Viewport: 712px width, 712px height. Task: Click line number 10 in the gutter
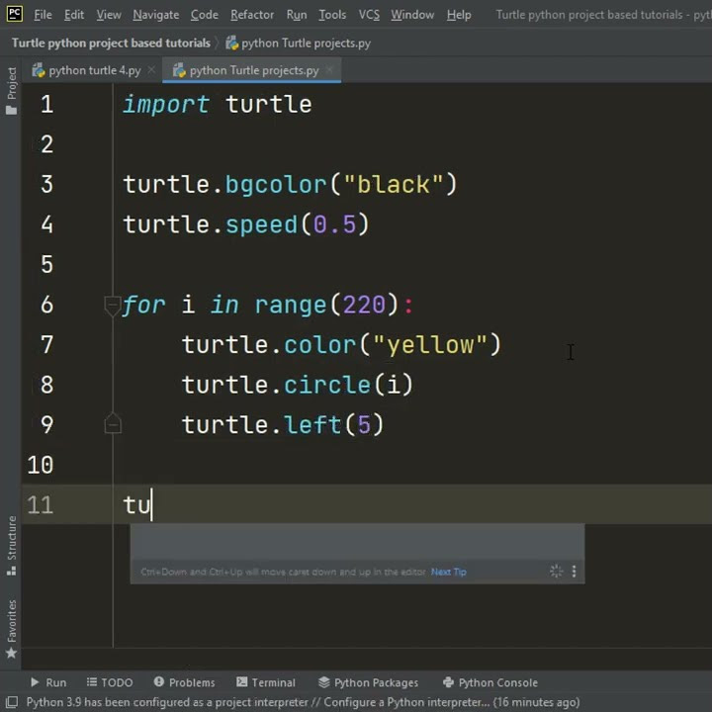pos(40,465)
